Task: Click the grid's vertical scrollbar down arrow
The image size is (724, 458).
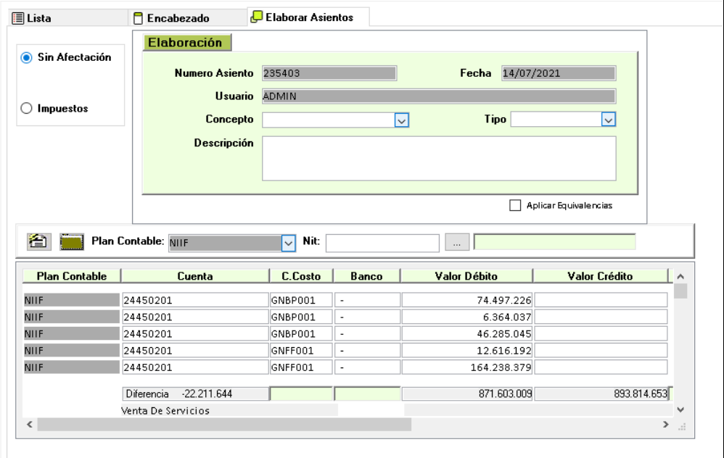Action: pos(680,409)
